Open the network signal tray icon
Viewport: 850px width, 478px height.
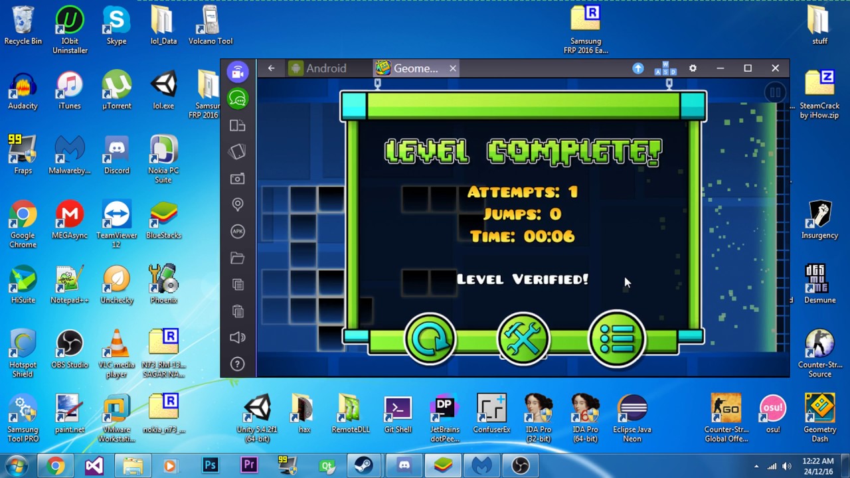click(772, 466)
